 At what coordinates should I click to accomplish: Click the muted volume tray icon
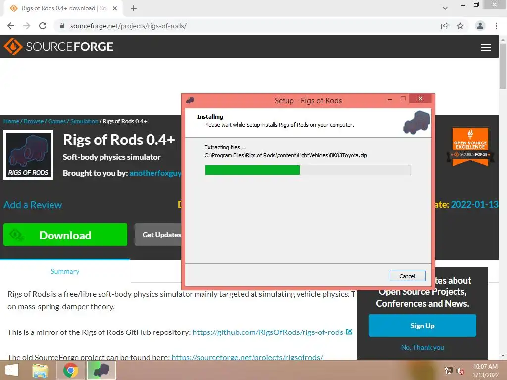460,371
